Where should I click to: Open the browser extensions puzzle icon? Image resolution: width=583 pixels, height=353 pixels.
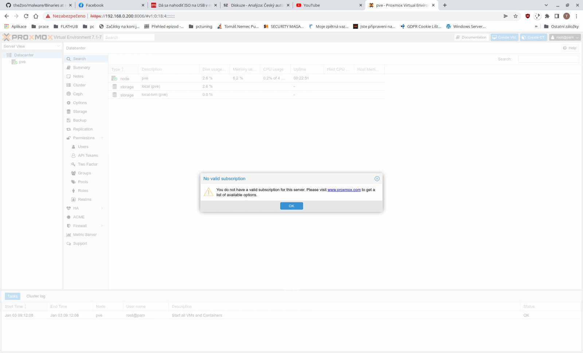click(x=547, y=16)
